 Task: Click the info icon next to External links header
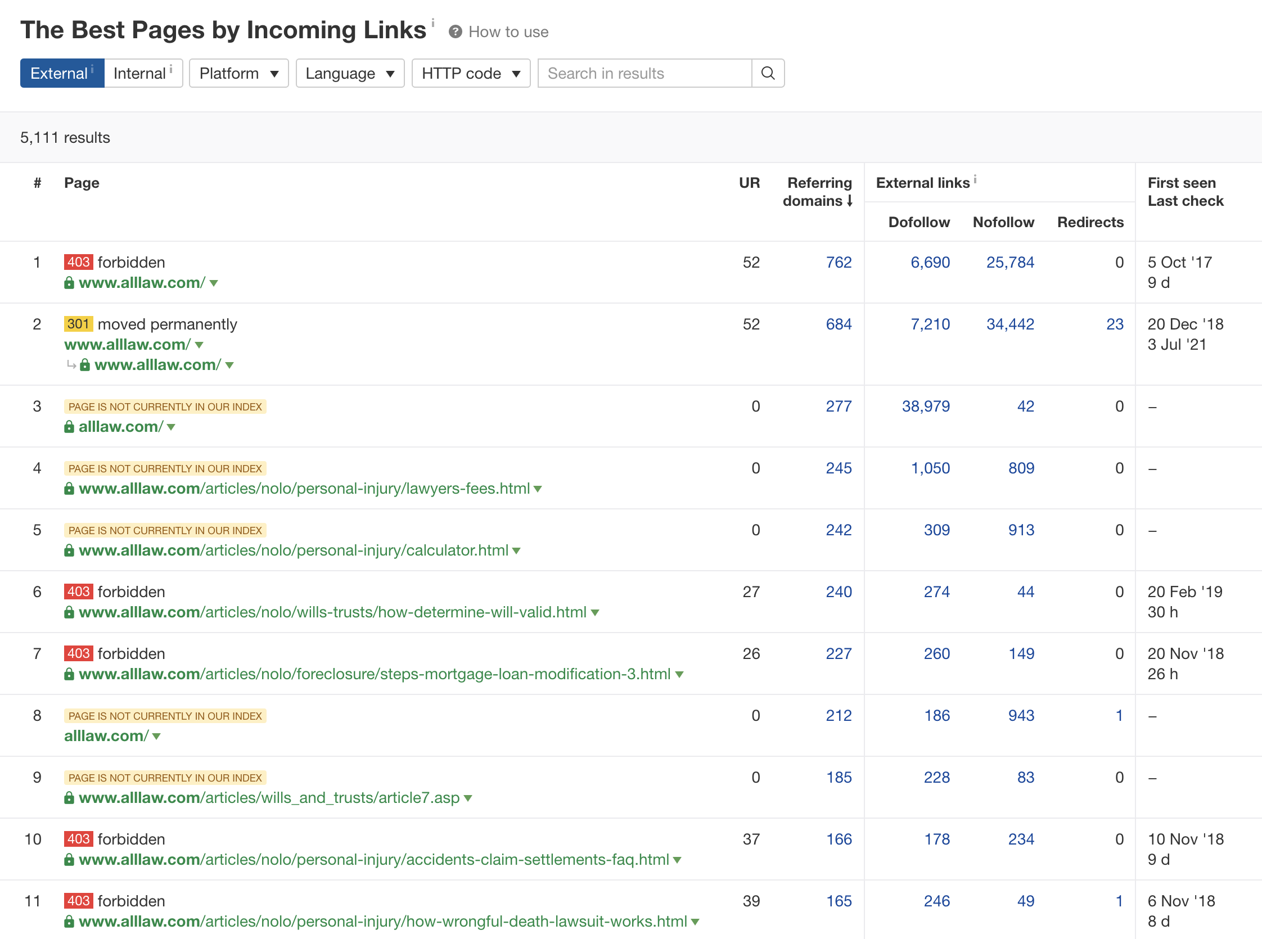[976, 179]
